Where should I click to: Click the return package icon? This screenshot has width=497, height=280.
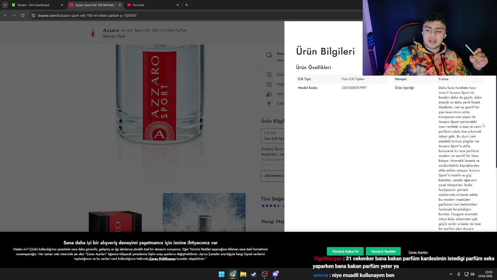(269, 74)
